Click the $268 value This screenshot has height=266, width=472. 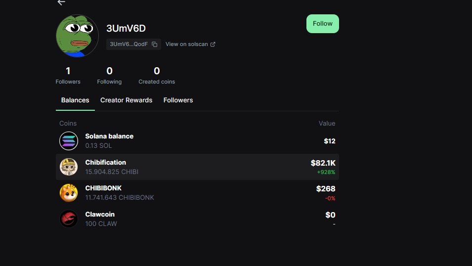326,189
